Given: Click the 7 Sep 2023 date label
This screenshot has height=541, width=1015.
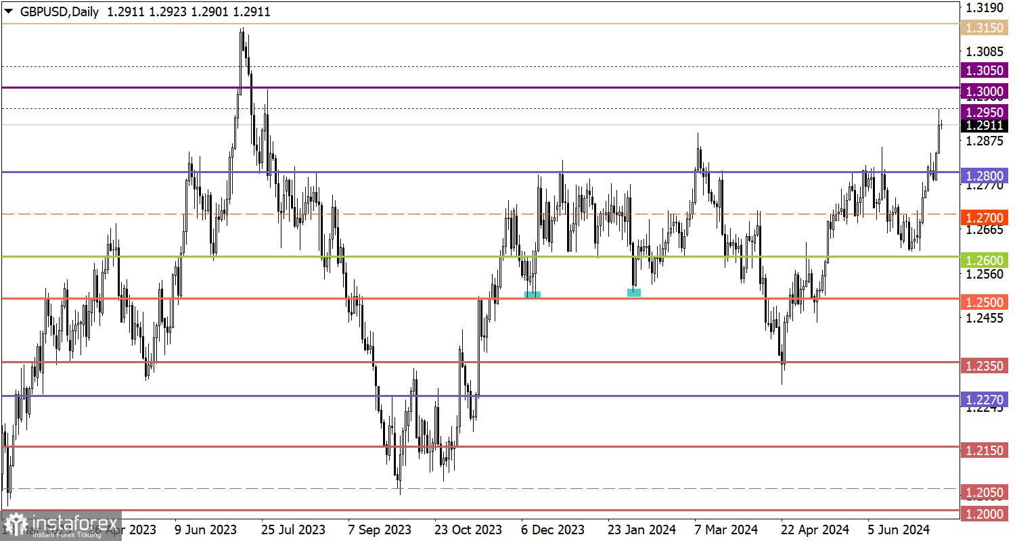Looking at the screenshot, I should tap(380, 530).
